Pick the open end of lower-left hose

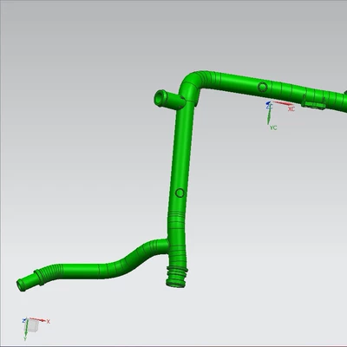21,285
